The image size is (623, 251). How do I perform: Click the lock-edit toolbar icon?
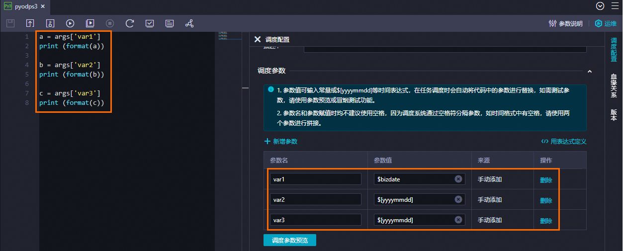pyautogui.click(x=50, y=23)
